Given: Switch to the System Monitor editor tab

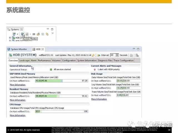Looking at the screenshot, I should pyautogui.click(x=17, y=49).
